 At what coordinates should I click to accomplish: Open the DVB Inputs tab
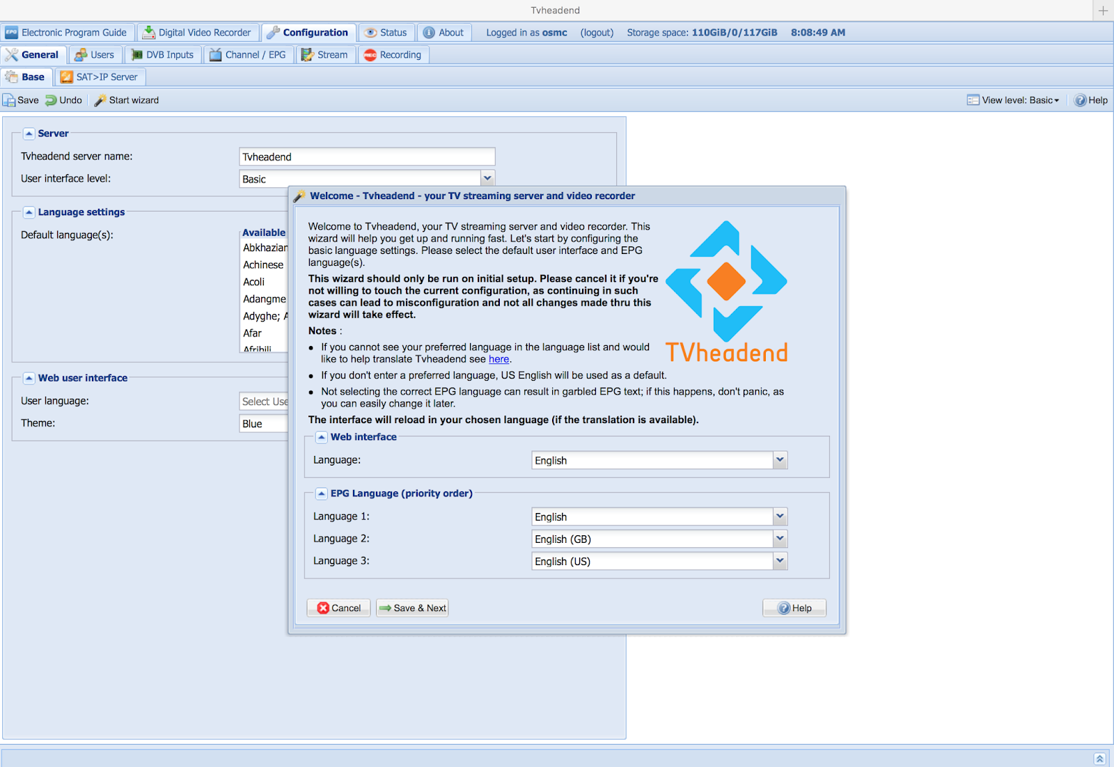pos(163,55)
